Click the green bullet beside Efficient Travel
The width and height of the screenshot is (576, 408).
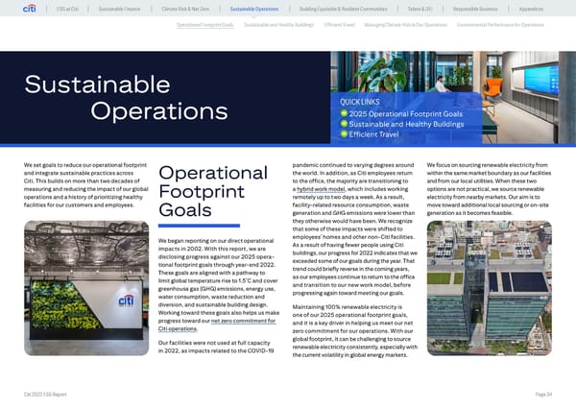pyautogui.click(x=342, y=135)
